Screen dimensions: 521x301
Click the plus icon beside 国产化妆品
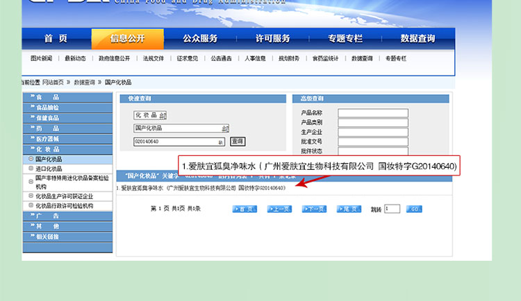point(31,159)
